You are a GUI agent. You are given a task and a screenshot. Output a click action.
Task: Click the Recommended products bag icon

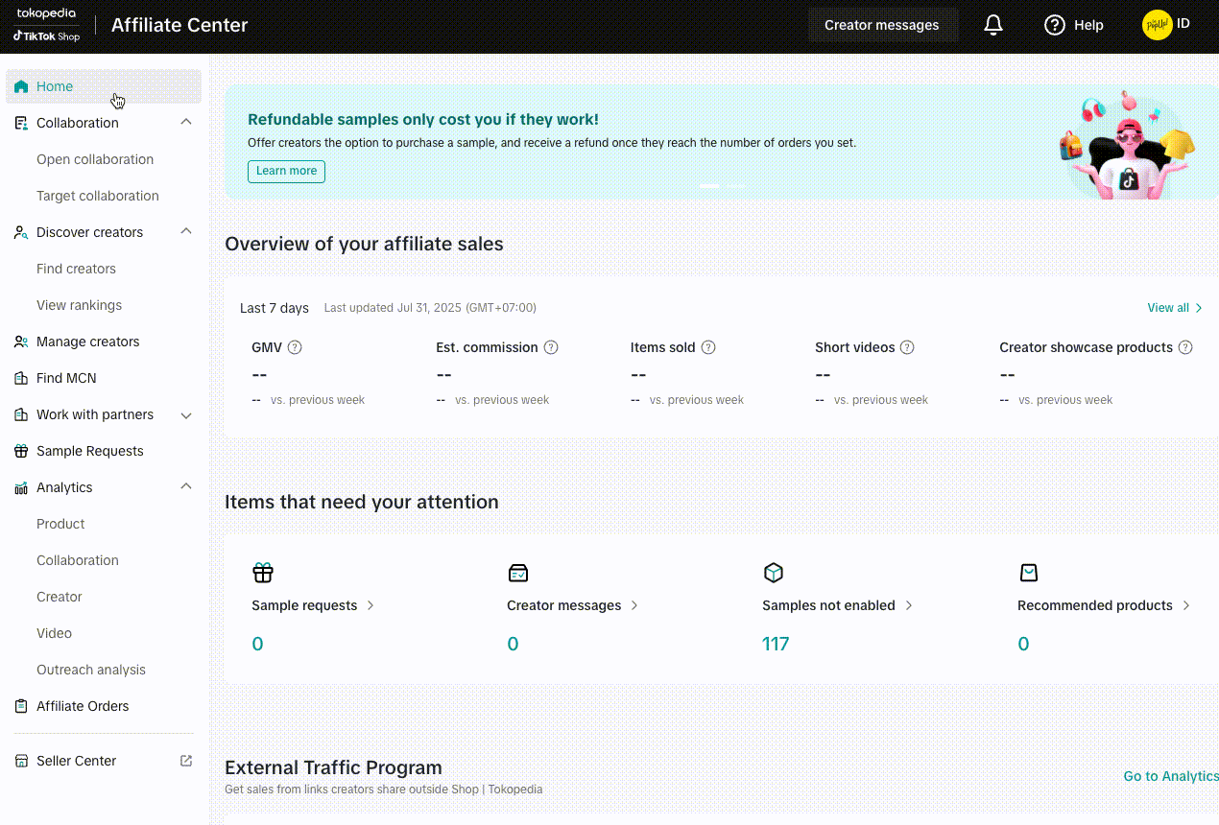click(1029, 573)
